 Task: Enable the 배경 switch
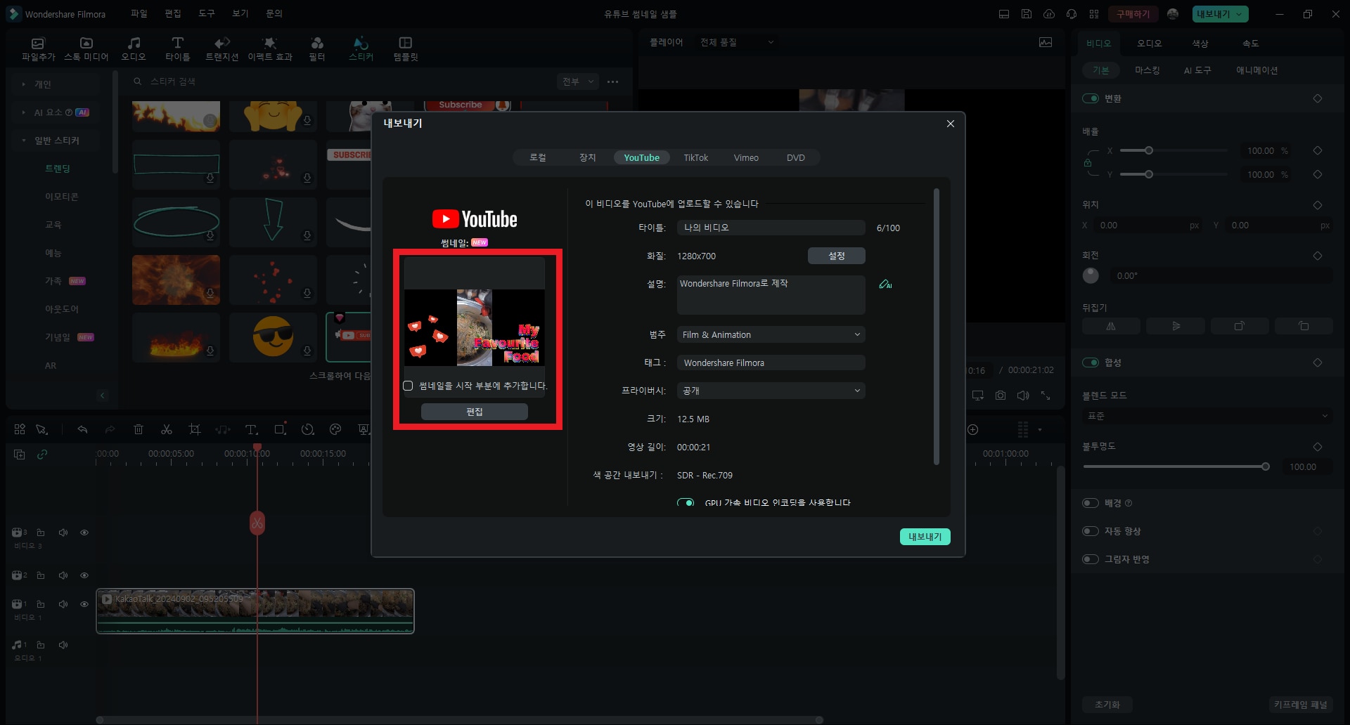(1091, 503)
